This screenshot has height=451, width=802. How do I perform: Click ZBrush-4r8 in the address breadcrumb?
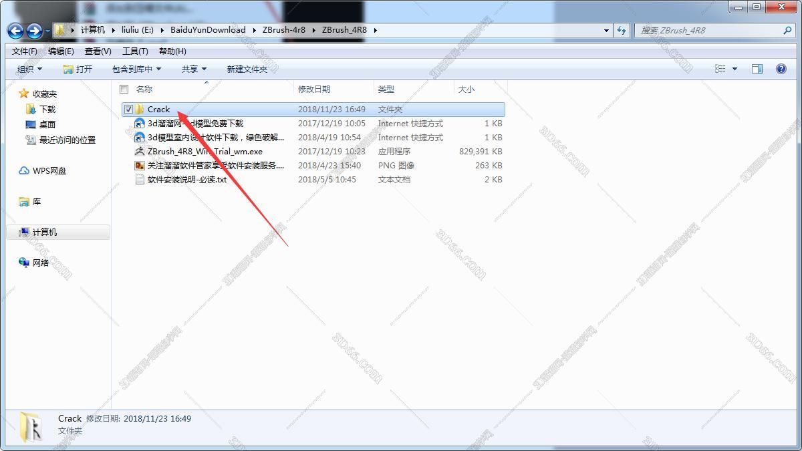click(283, 30)
